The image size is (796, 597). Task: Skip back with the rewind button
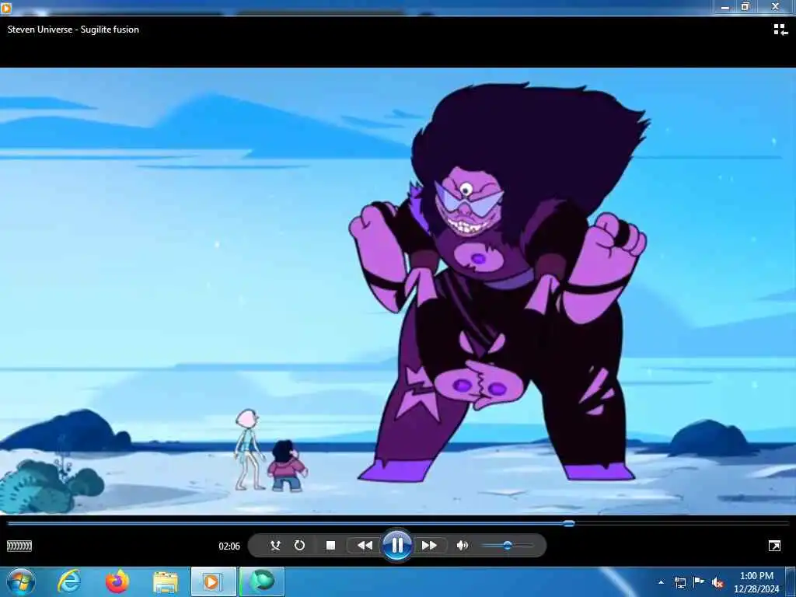[365, 545]
